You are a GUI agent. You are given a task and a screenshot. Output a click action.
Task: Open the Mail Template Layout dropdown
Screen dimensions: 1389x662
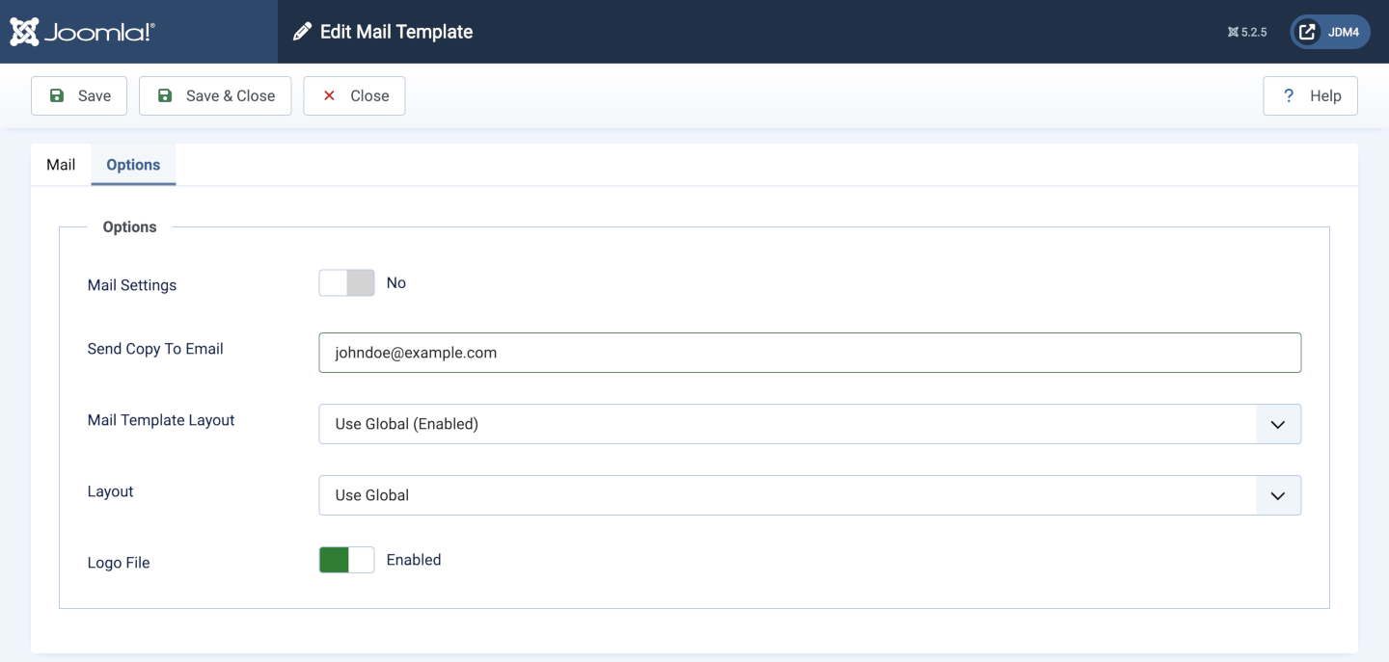click(x=809, y=424)
